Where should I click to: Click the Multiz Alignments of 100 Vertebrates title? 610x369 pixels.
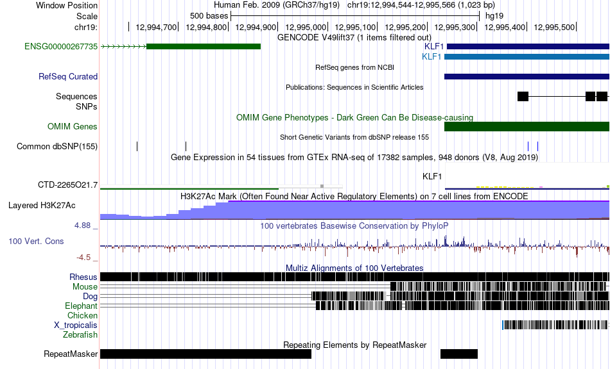354,268
